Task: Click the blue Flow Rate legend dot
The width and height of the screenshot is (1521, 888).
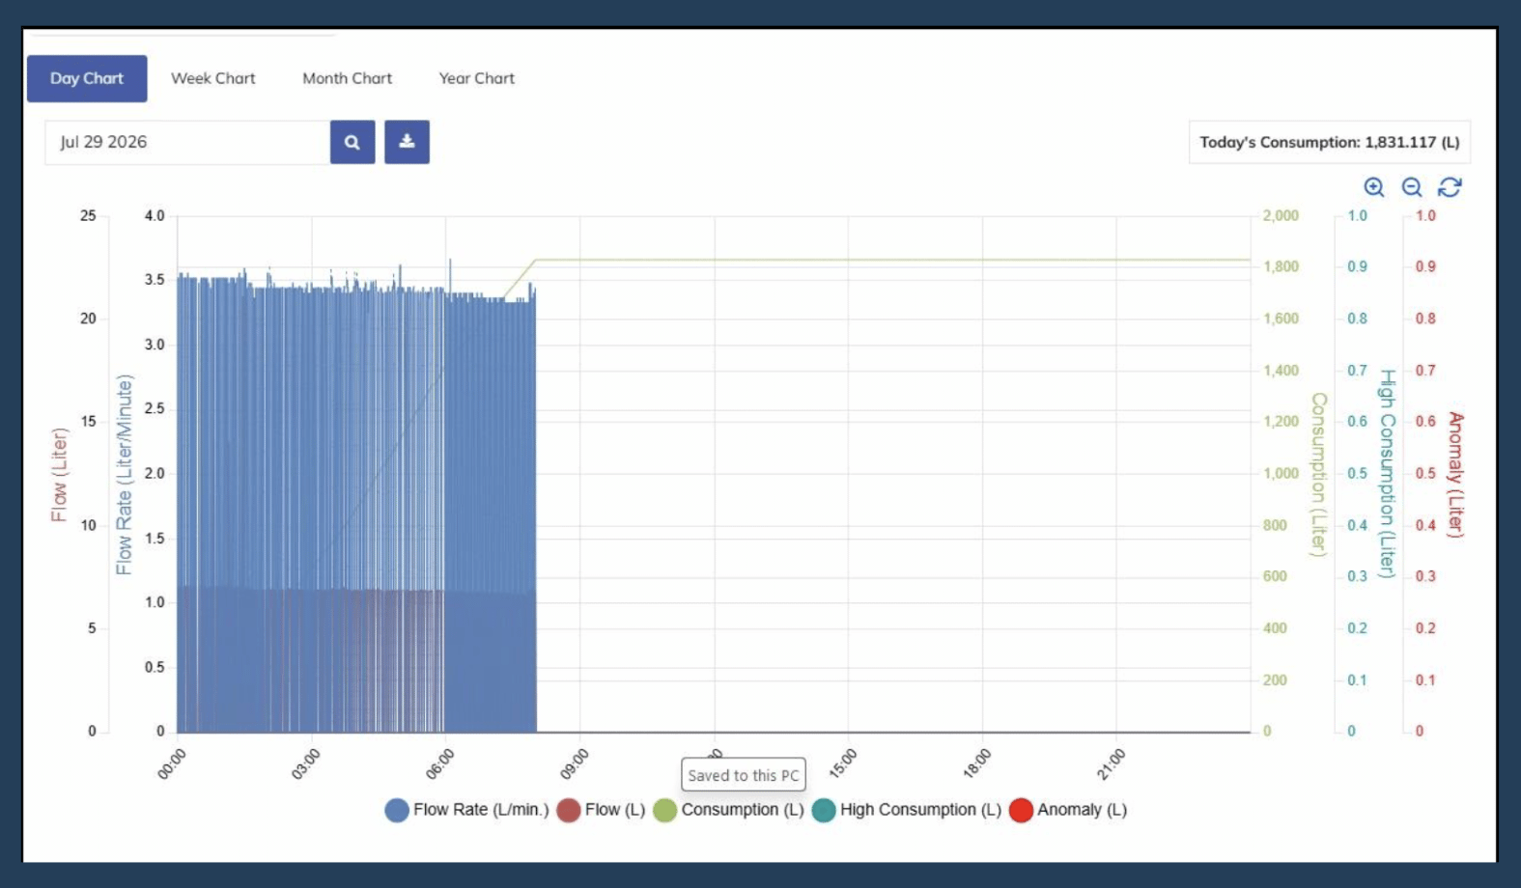Action: click(x=397, y=811)
